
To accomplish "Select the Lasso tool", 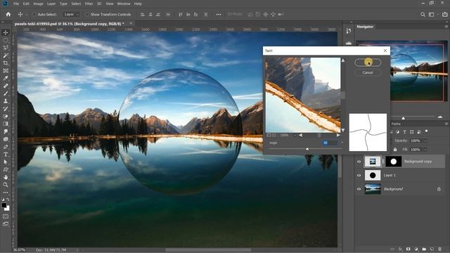I will pos(6,48).
